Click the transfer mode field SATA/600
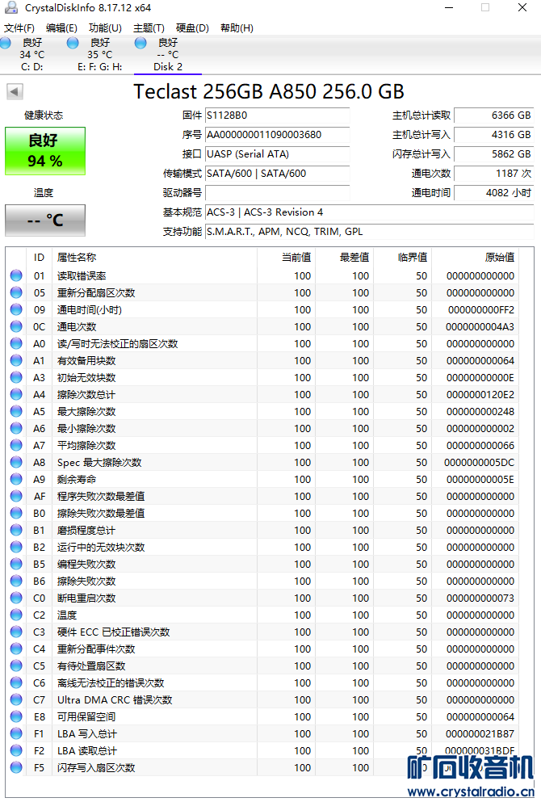The image size is (541, 802). pos(277,174)
